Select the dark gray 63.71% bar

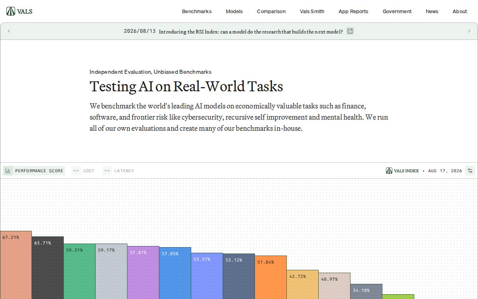48,268
